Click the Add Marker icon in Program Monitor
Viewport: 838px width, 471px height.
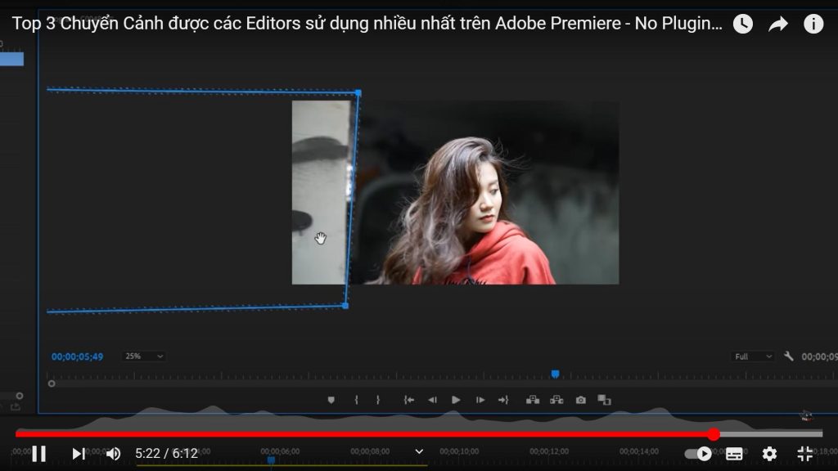(x=331, y=398)
